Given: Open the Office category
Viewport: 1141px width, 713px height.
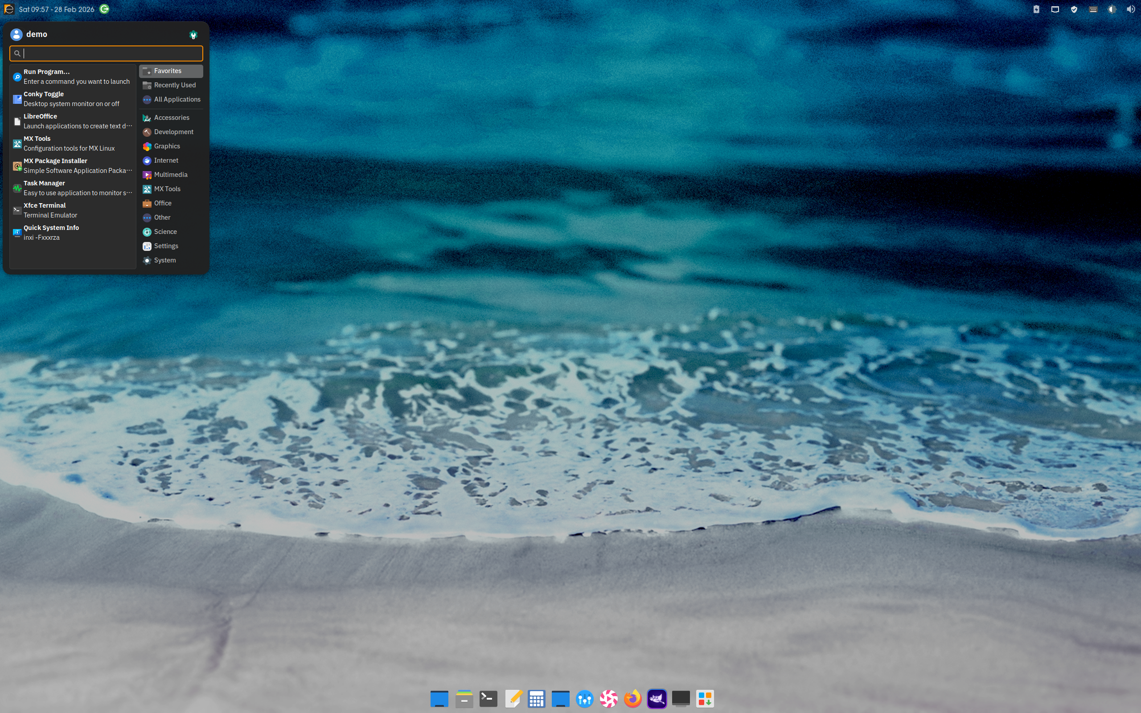Looking at the screenshot, I should click(171, 203).
